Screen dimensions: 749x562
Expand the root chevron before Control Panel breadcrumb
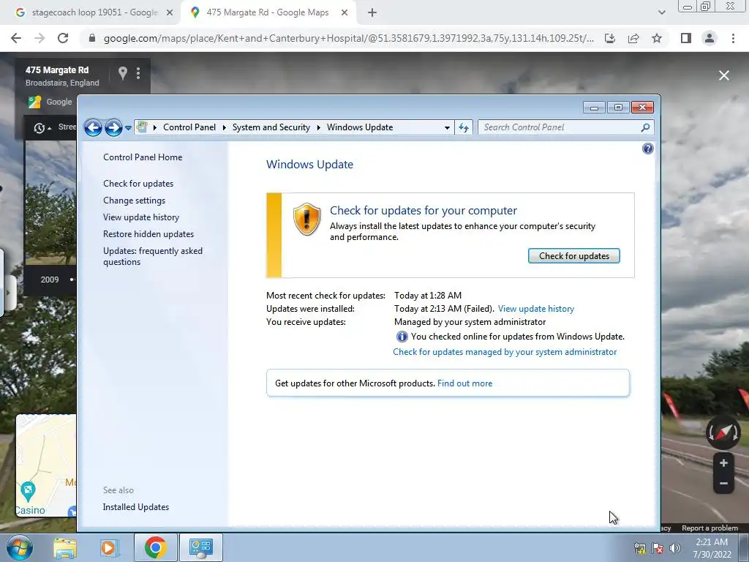[155, 127]
